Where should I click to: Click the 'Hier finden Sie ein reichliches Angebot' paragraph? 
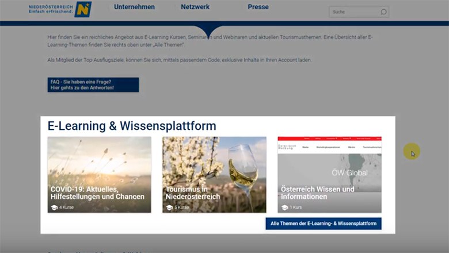(x=210, y=41)
